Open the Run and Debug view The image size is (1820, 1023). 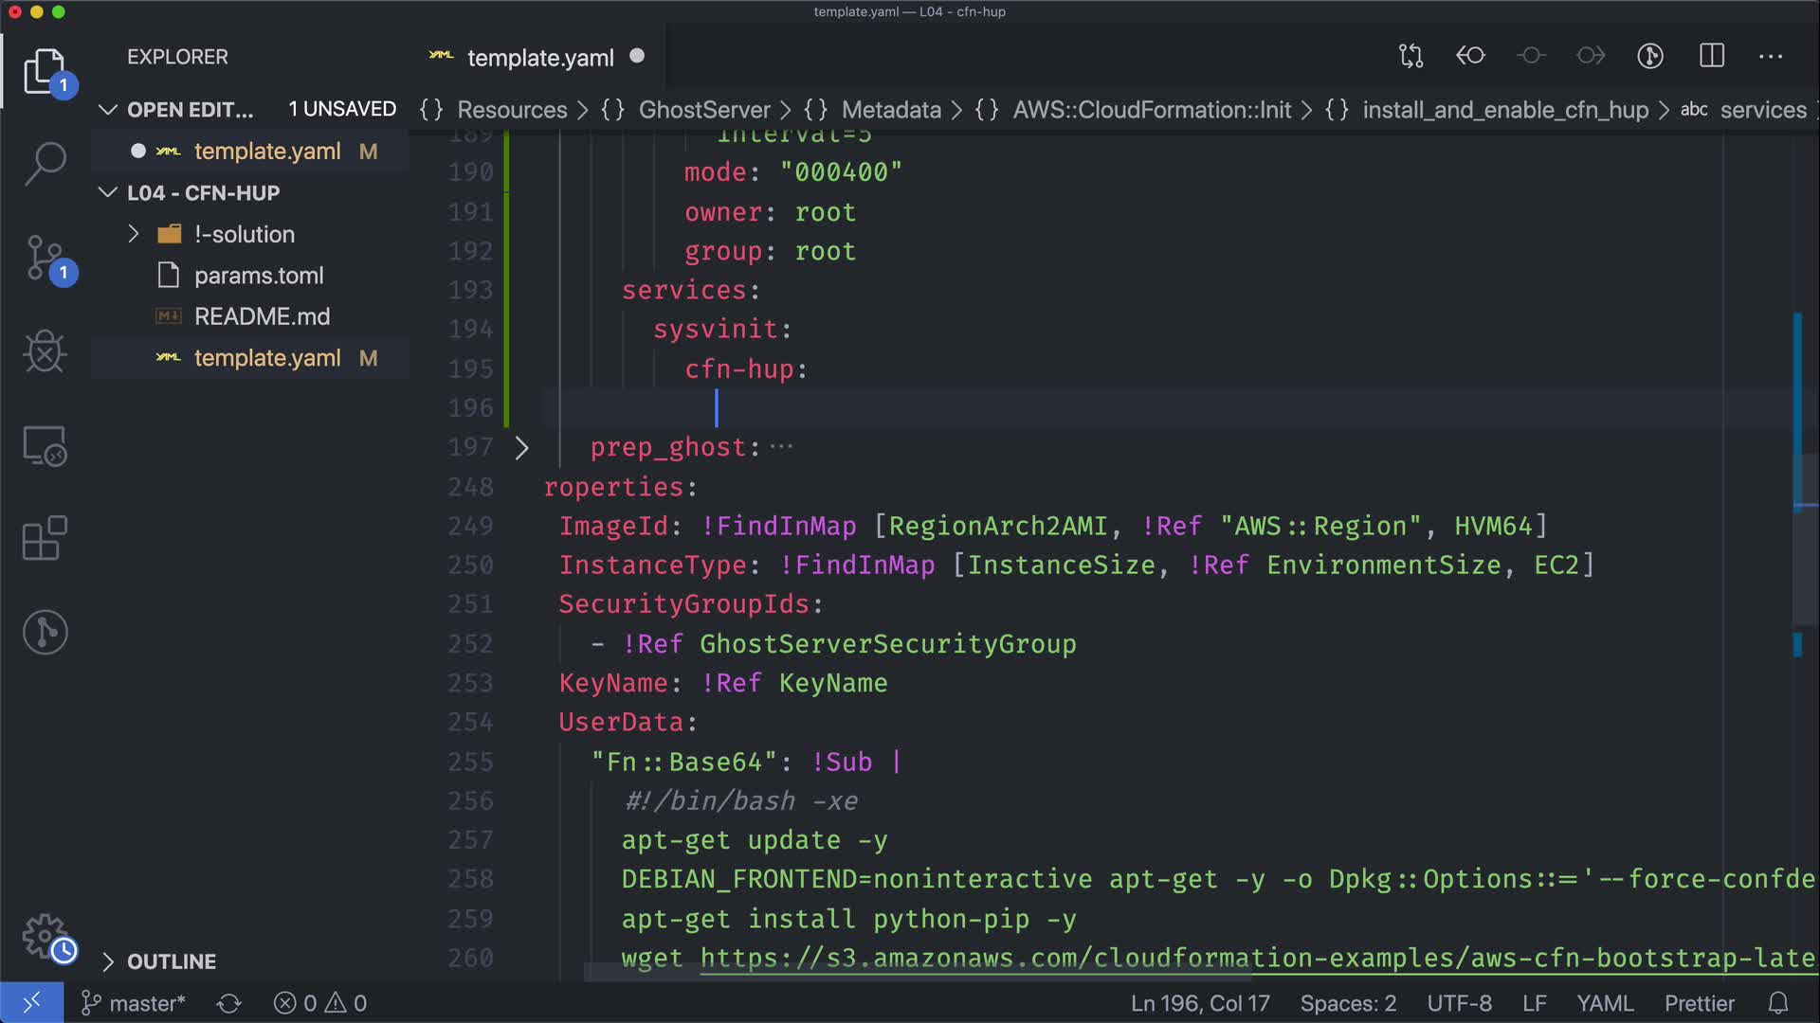(x=45, y=351)
